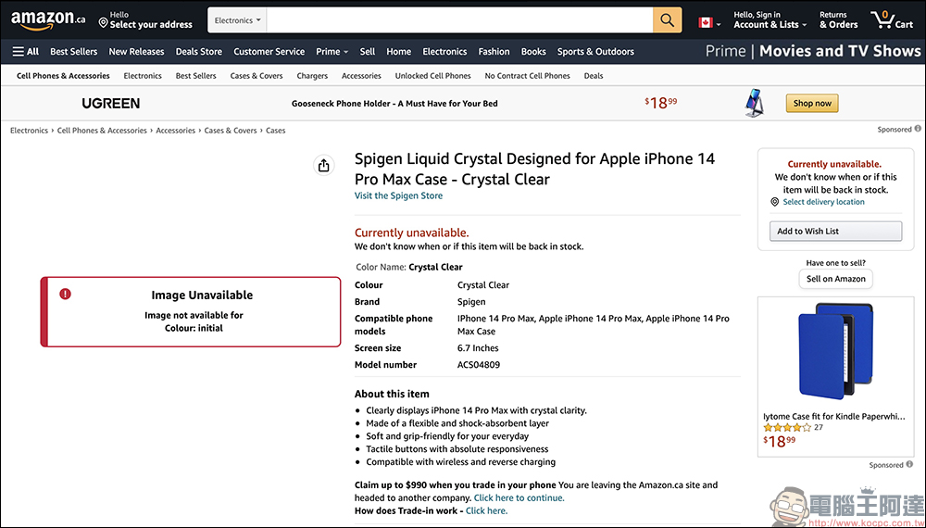Open Electronics in main nav bar

click(444, 51)
